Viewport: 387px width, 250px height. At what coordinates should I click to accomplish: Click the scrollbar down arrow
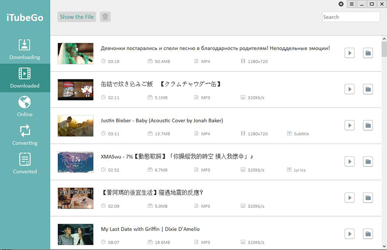[x=384, y=246]
